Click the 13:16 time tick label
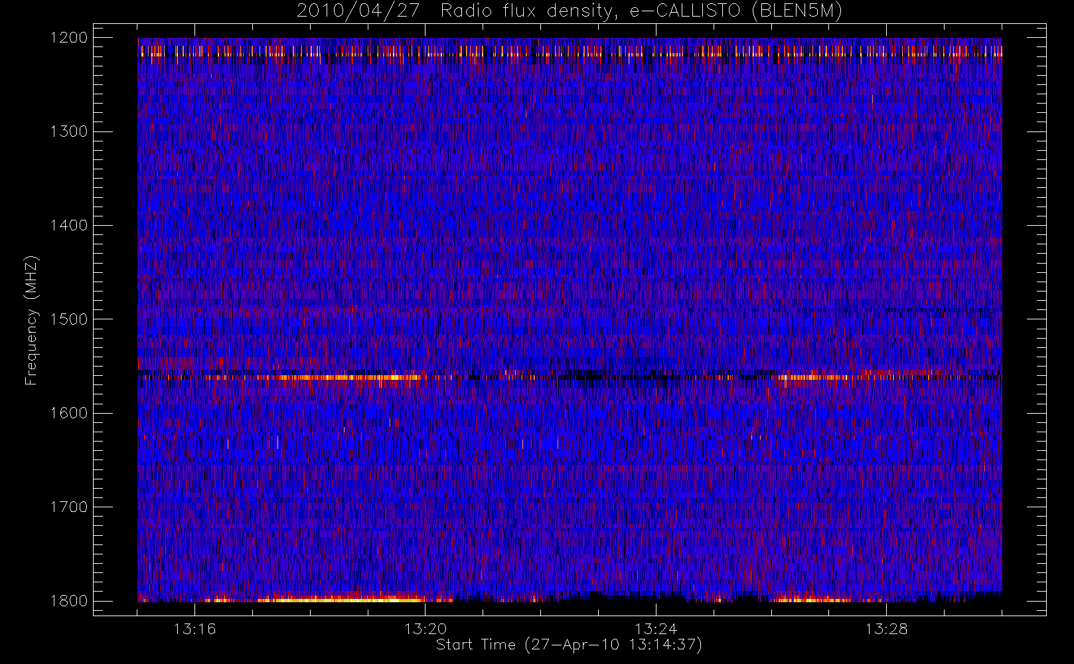The width and height of the screenshot is (1074, 664). (x=195, y=629)
